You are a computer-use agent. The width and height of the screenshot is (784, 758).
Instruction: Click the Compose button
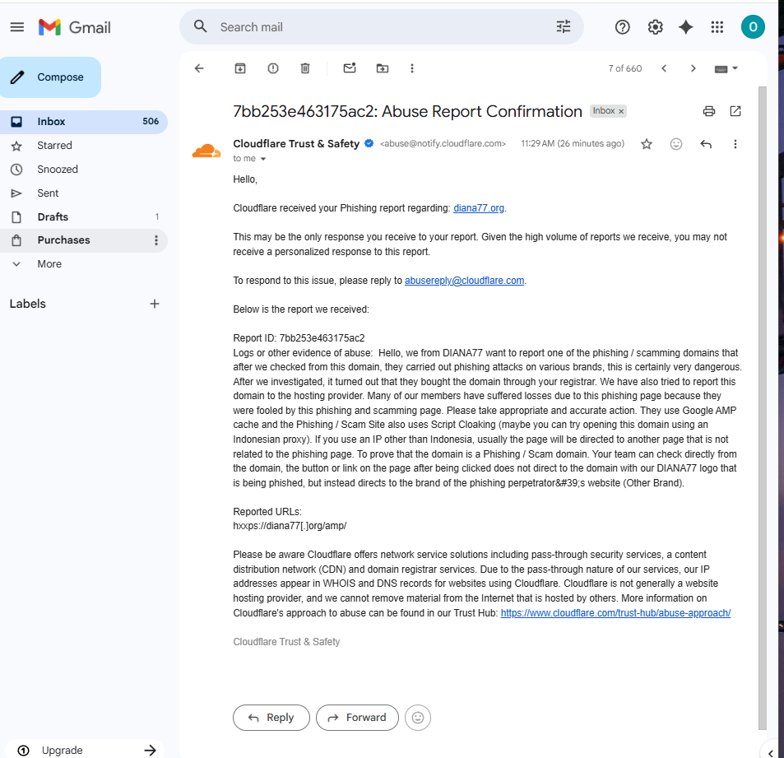point(50,77)
